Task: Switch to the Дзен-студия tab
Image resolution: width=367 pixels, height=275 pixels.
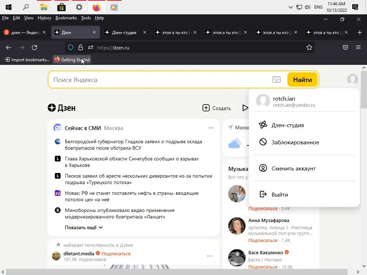Action: [x=123, y=33]
